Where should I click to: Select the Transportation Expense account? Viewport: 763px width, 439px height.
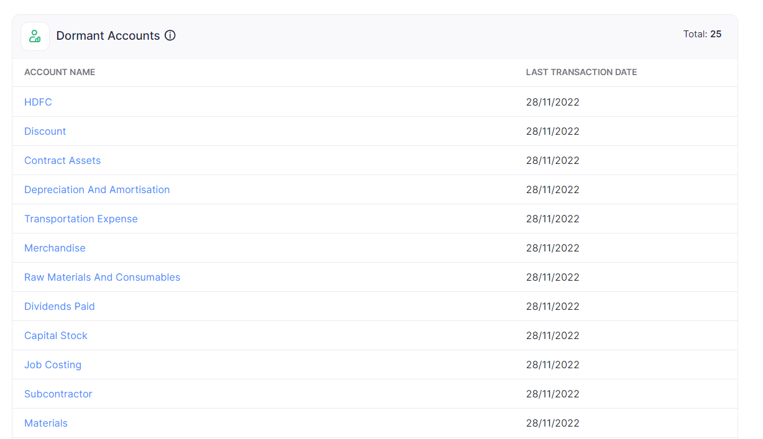tap(81, 219)
